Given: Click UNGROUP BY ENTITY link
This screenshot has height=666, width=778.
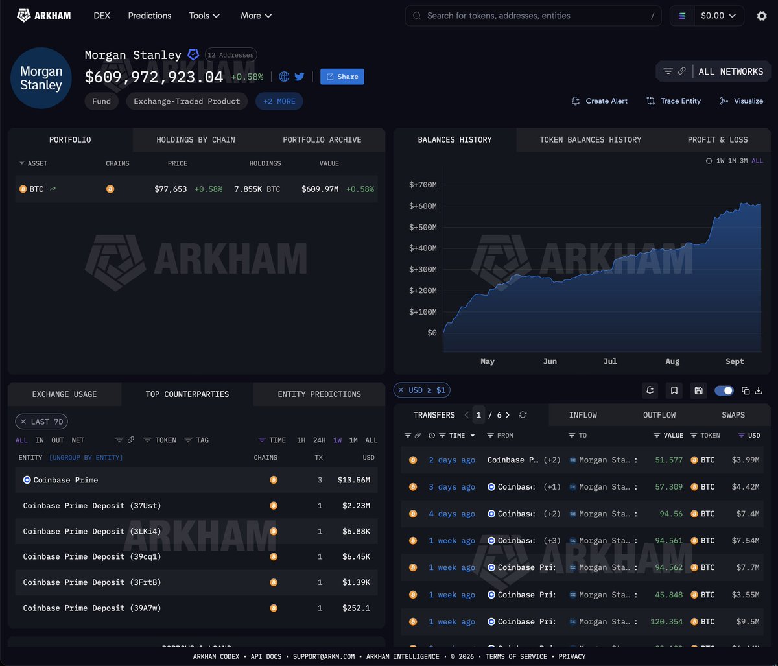Looking at the screenshot, I should point(86,458).
